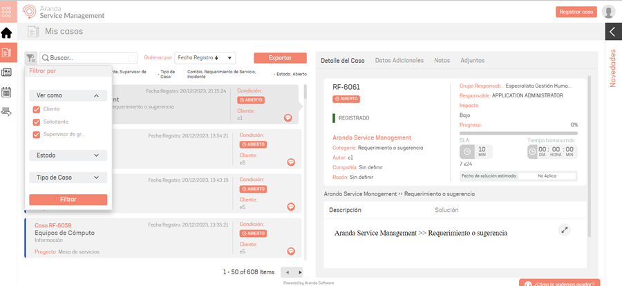Select the Descripción tab
The image size is (622, 286).
click(345, 210)
